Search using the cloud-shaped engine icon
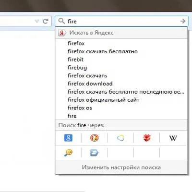192x192 pixels. click(x=120, y=138)
